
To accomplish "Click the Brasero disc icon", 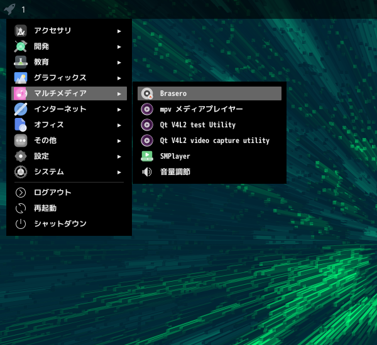I will 147,93.
